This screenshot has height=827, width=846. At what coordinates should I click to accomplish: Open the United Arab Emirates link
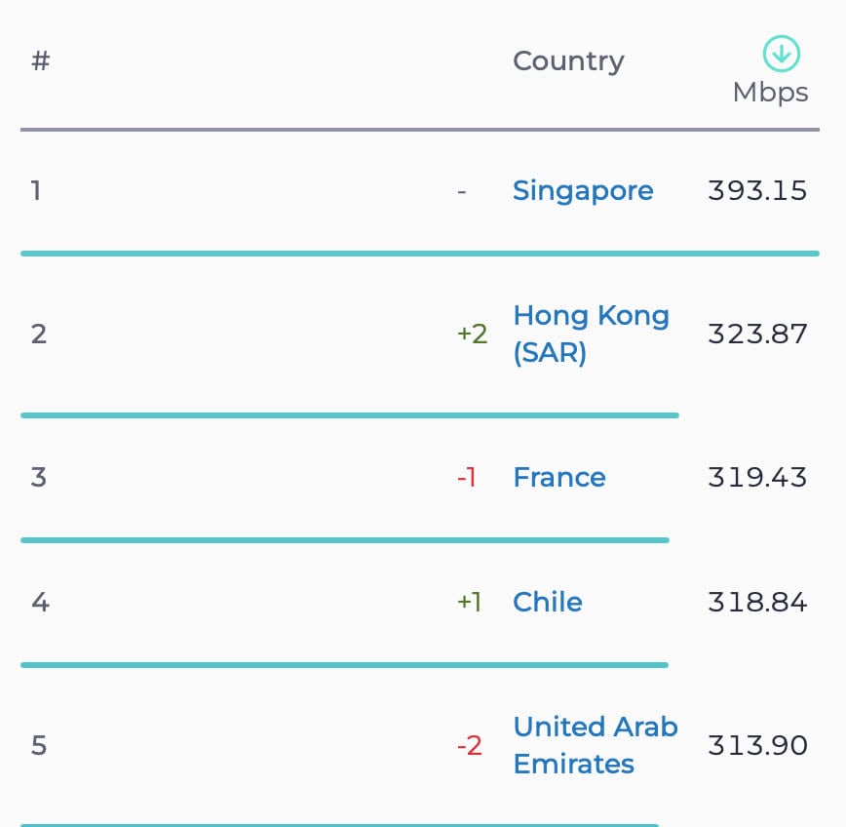596,745
